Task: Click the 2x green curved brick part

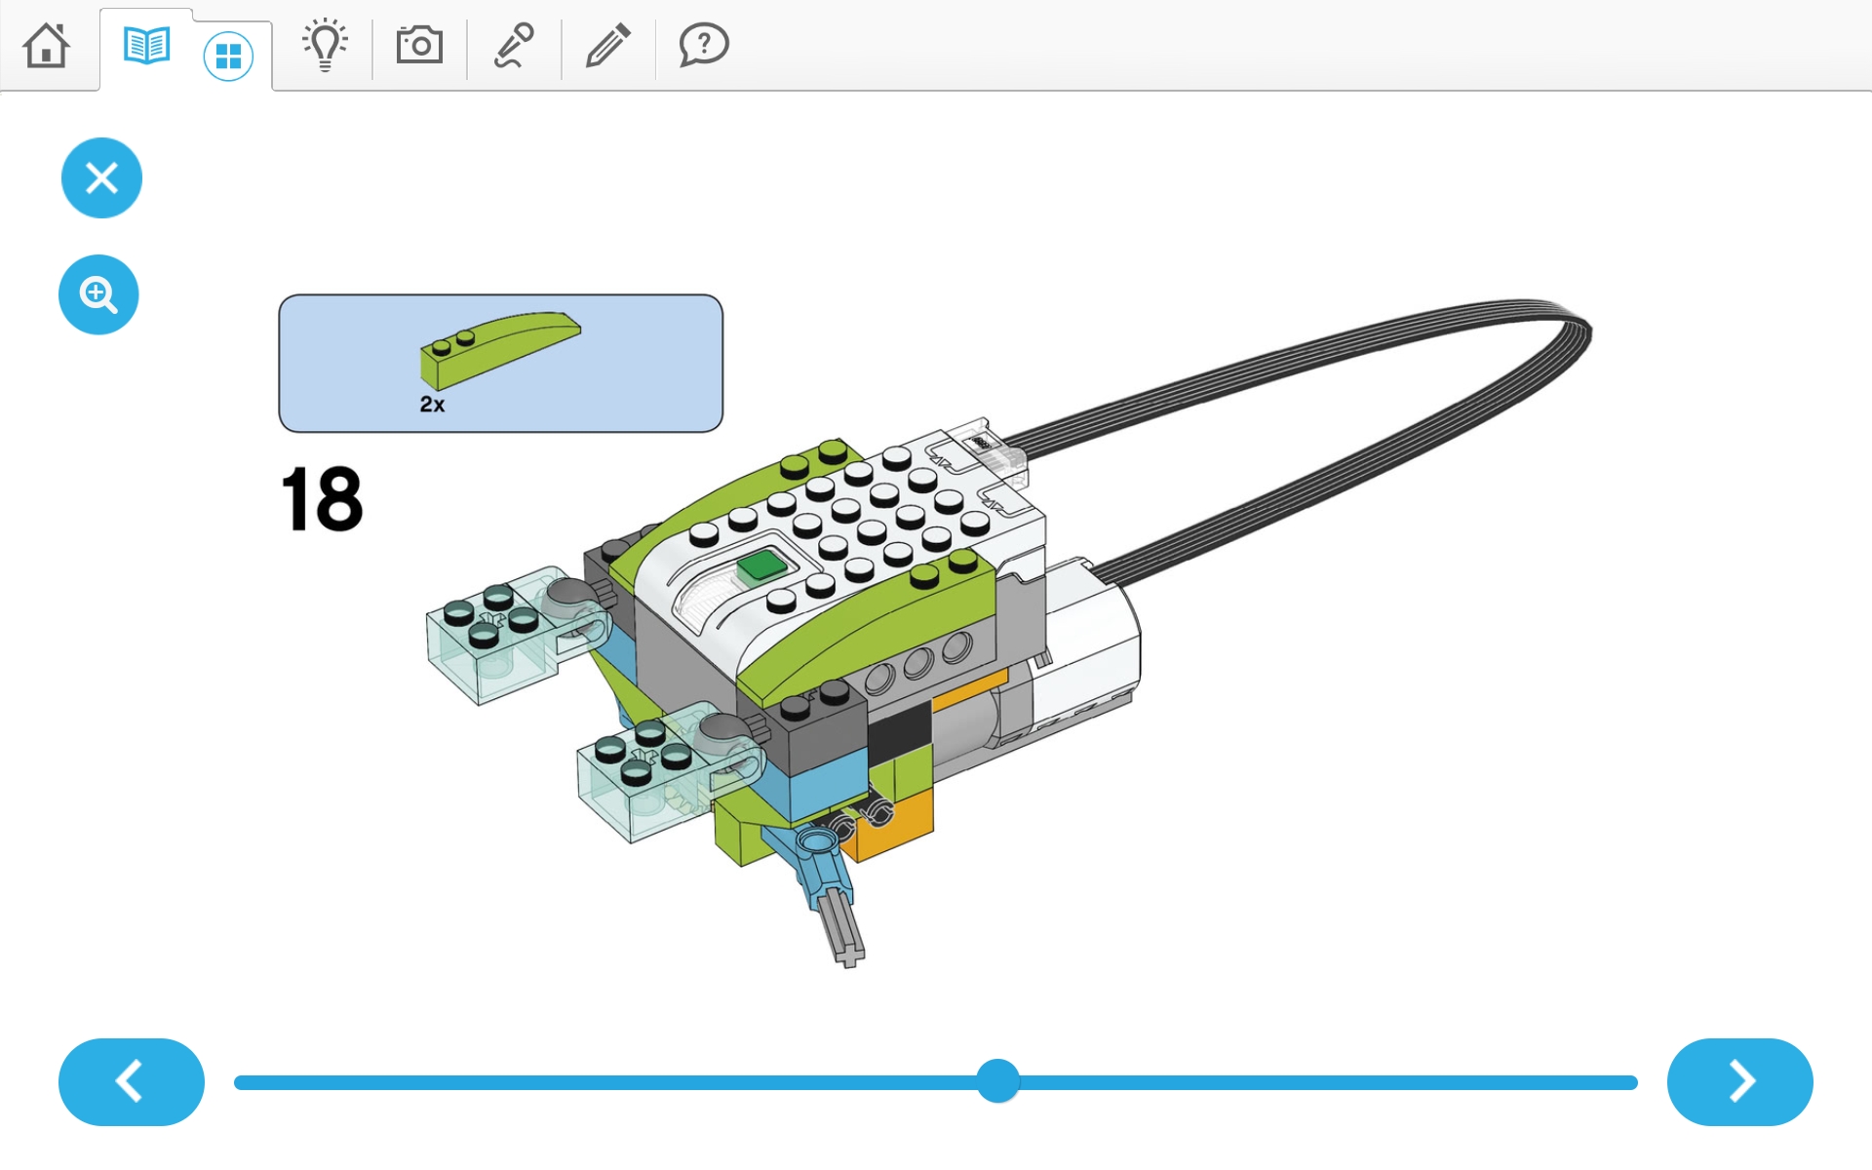Action: click(500, 350)
